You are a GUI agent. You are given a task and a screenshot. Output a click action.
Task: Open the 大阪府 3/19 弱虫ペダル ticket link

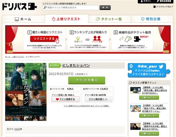pyautogui.click(x=154, y=108)
